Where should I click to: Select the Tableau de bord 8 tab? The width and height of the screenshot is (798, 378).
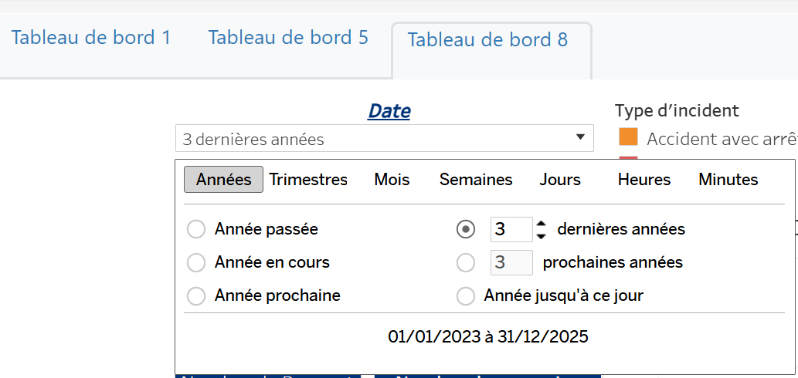pos(487,40)
